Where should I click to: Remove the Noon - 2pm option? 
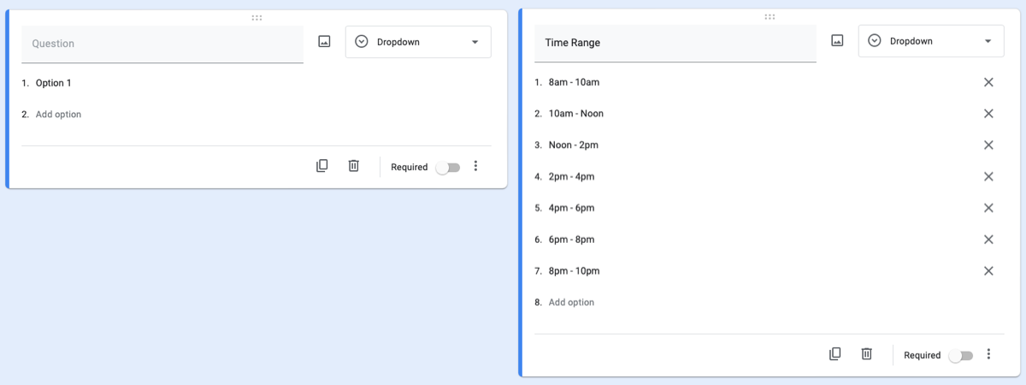click(x=988, y=145)
